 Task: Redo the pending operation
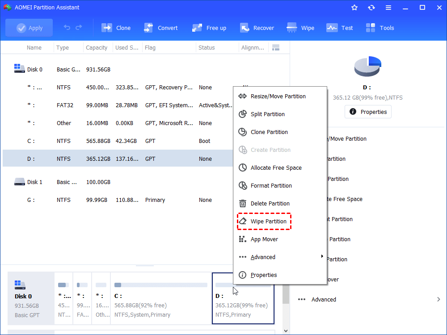tap(79, 28)
